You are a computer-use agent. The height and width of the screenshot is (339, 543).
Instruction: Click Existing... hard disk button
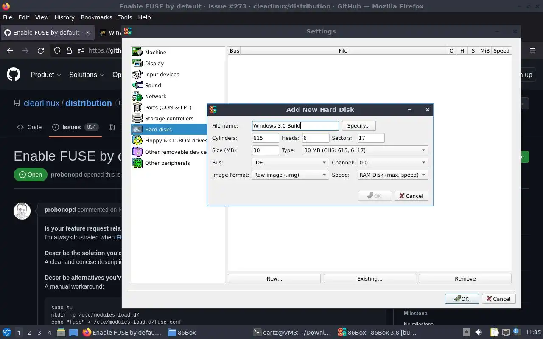pyautogui.click(x=369, y=278)
